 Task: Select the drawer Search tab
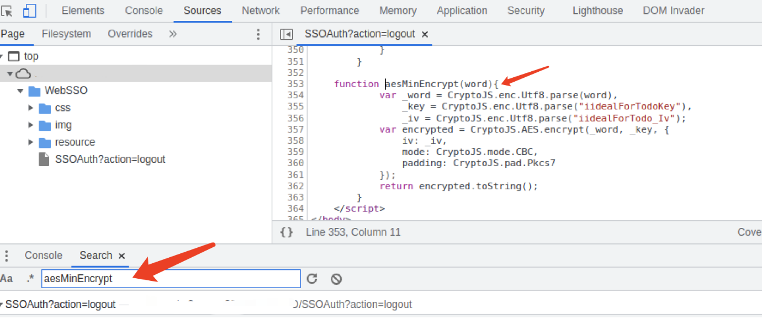(x=96, y=256)
